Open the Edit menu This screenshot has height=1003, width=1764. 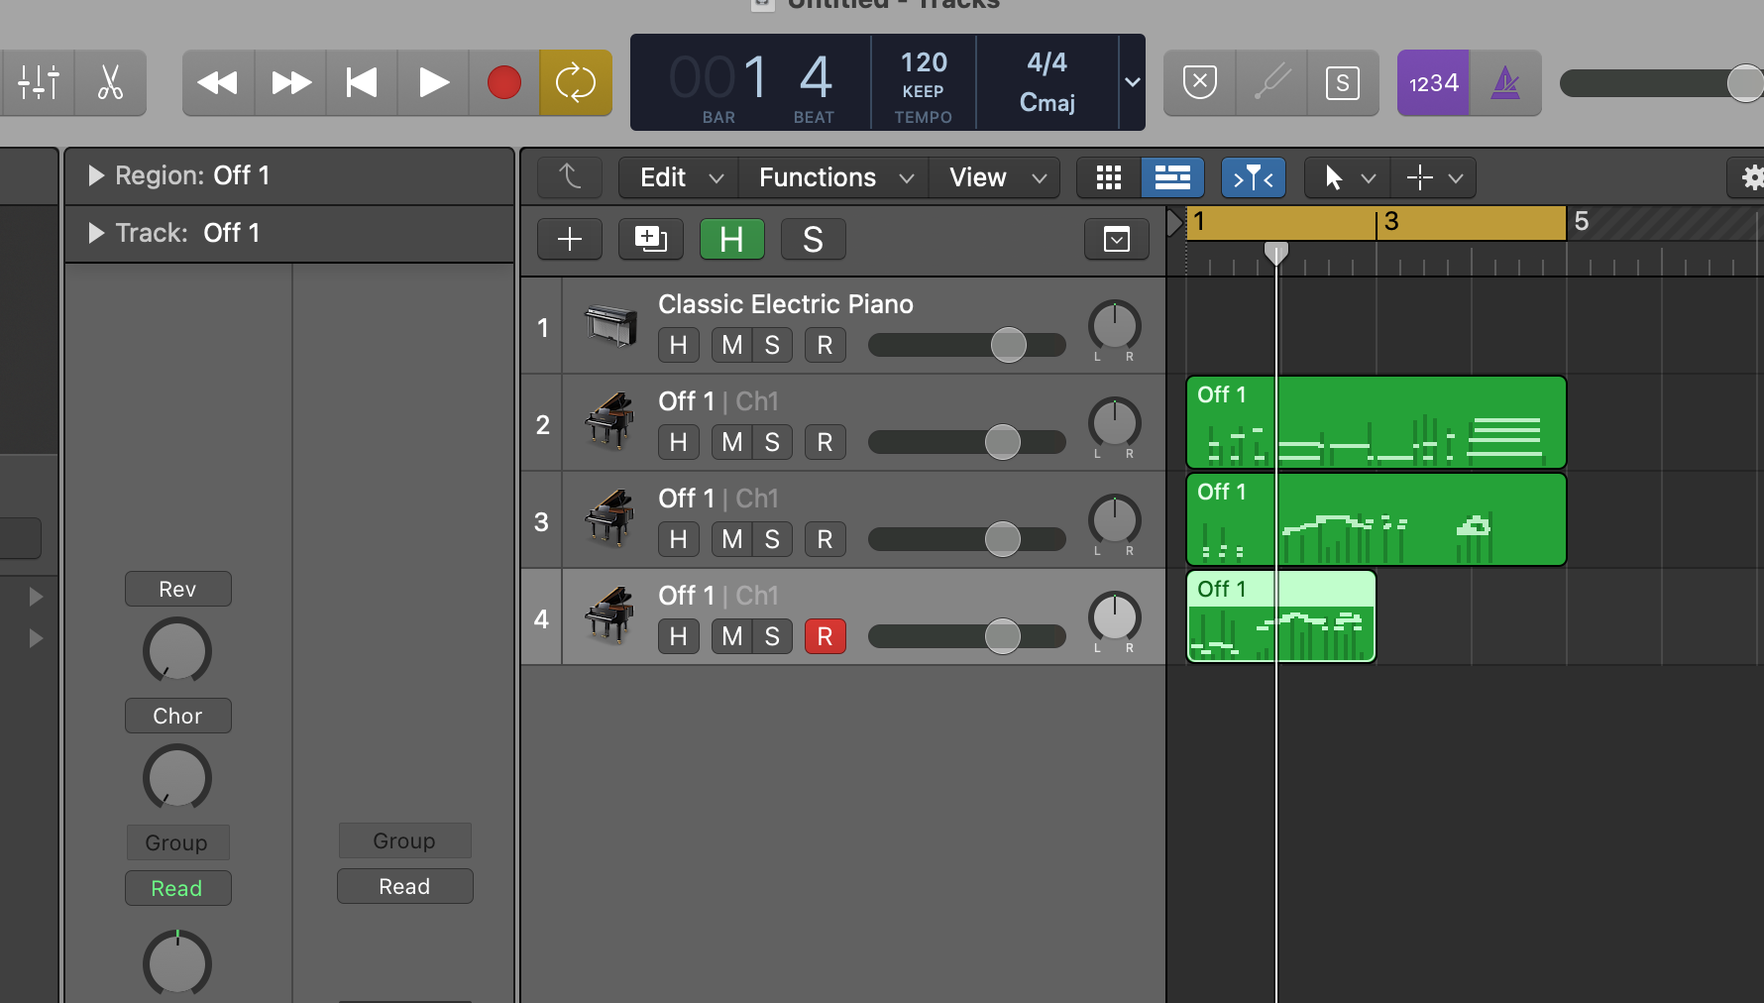(x=680, y=177)
